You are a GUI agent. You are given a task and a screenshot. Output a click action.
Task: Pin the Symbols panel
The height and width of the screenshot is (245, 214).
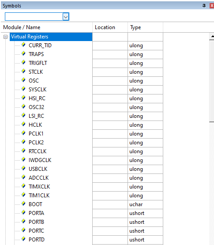204,6
